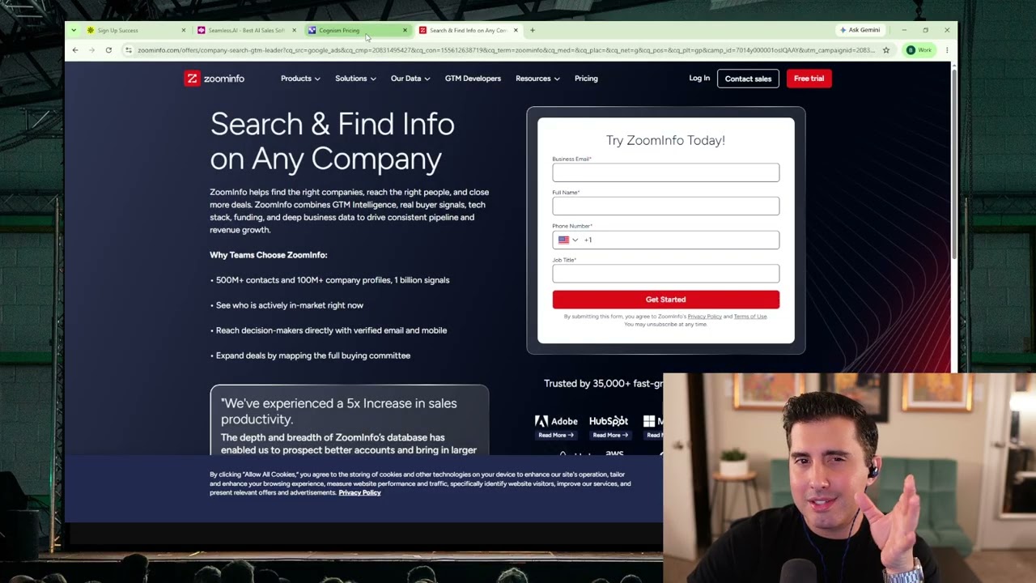Screen dimensions: 1036x583
Task: Open the Privacy Policy link in cookie banner
Action: [x=359, y=492]
